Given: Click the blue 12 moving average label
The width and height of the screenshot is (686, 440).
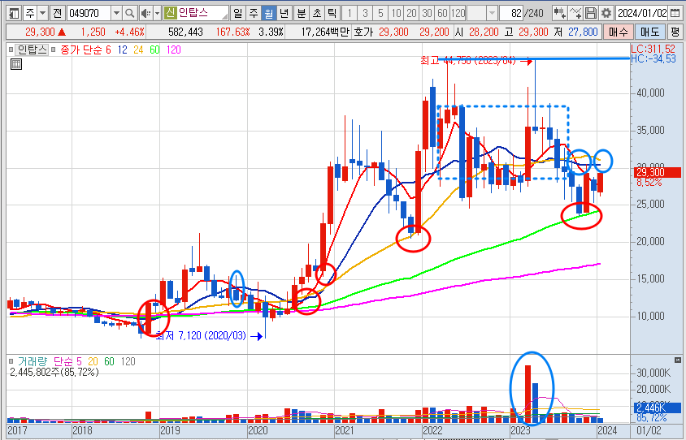Looking at the screenshot, I should [x=123, y=50].
